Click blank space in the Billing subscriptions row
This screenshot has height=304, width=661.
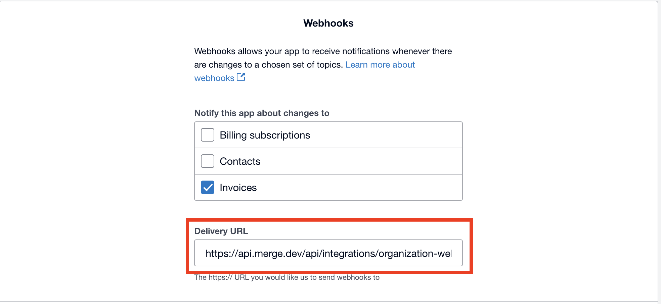click(x=386, y=135)
